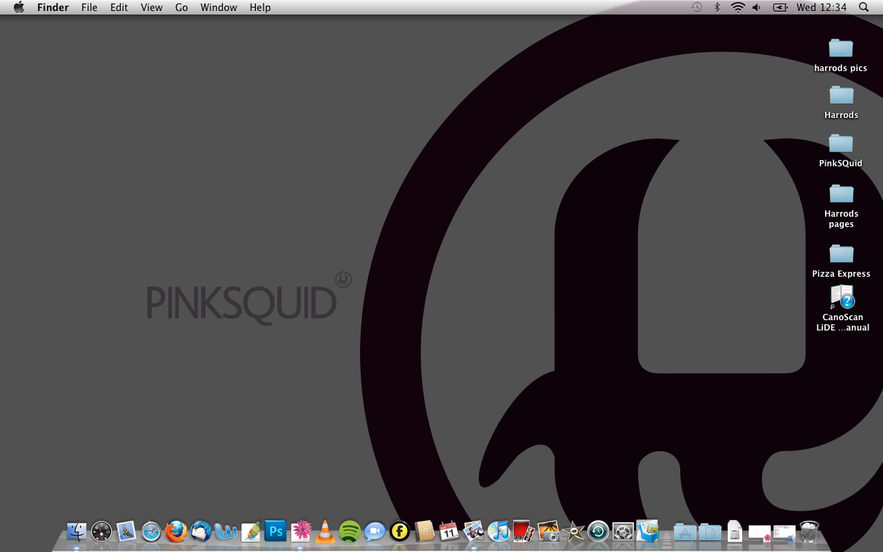Open Microsoft Word blue W dock icon
883x552 pixels.
click(226, 531)
